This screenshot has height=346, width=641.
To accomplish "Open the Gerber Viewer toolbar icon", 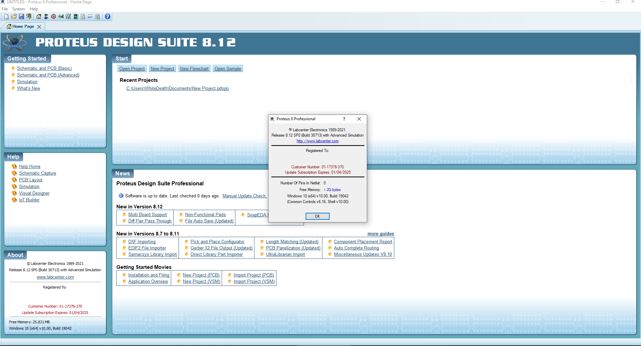I will click(x=68, y=16).
